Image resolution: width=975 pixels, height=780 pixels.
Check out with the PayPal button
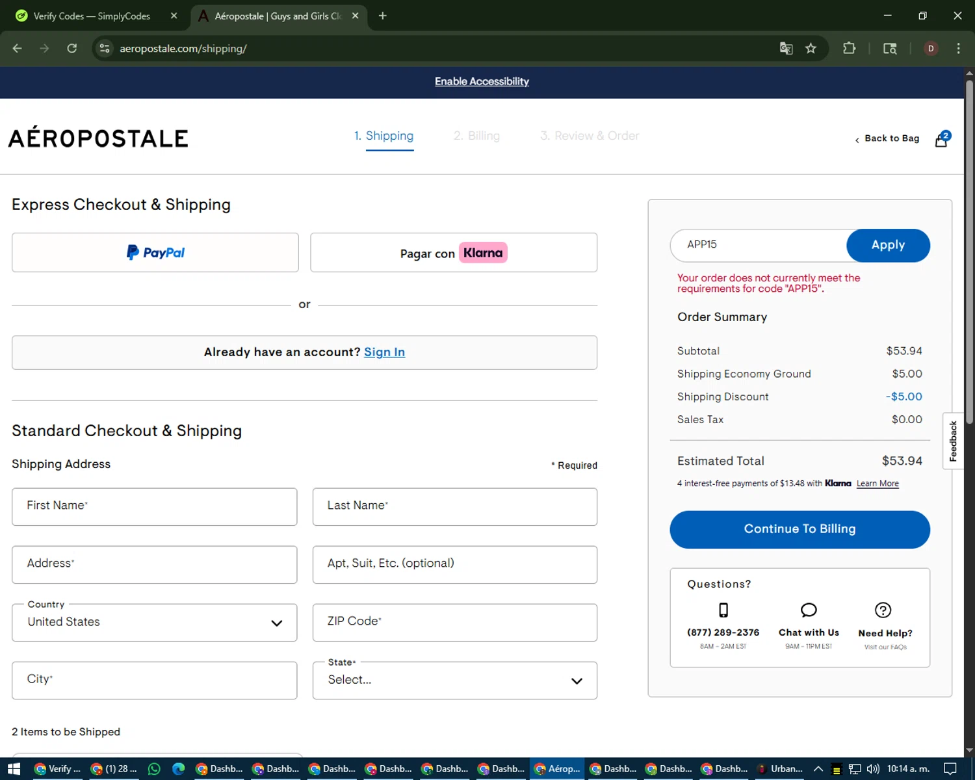point(155,252)
